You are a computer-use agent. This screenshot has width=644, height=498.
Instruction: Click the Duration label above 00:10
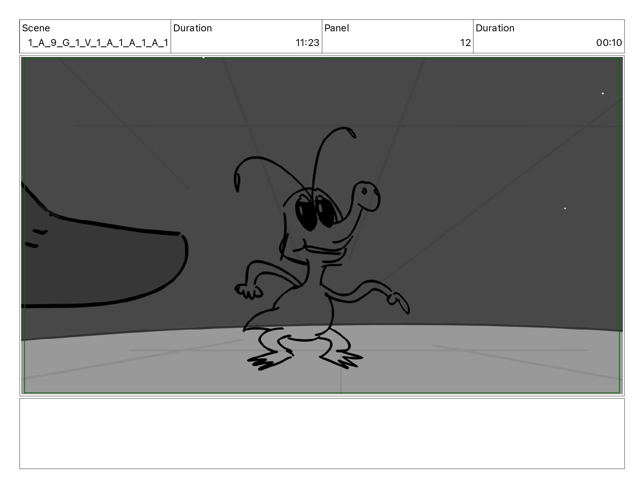coord(495,28)
